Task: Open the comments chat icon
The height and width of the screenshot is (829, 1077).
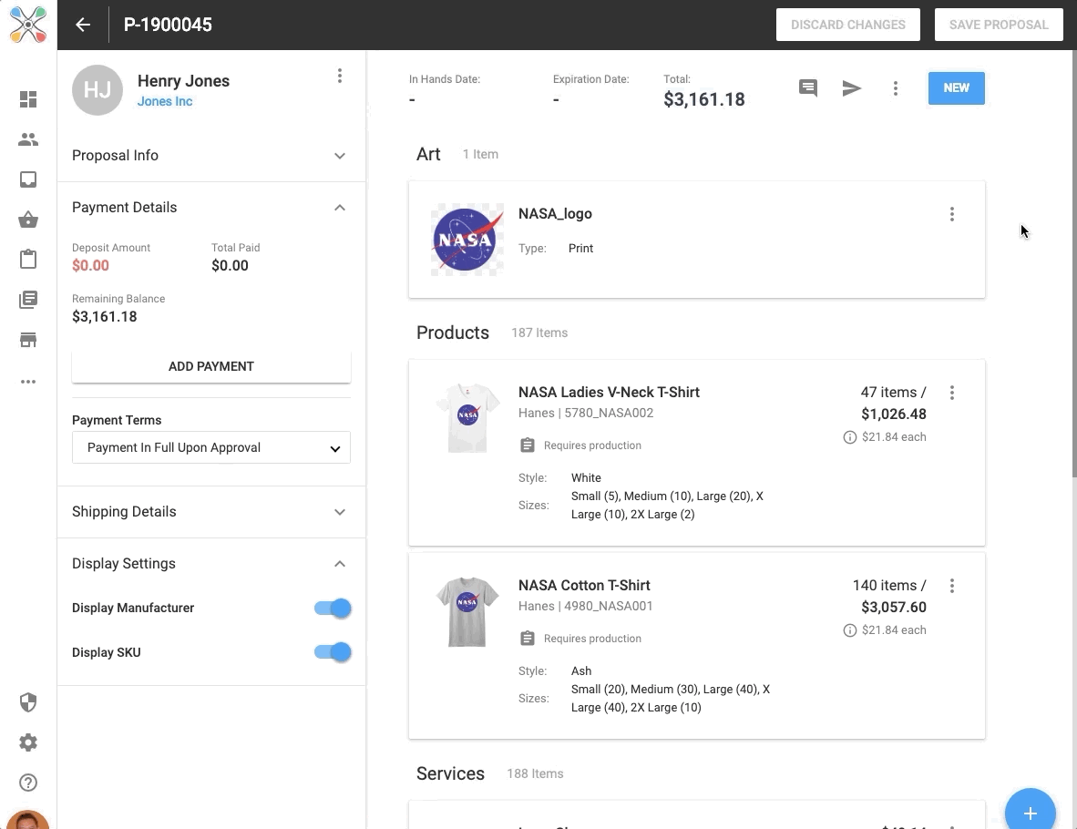Action: (x=807, y=88)
